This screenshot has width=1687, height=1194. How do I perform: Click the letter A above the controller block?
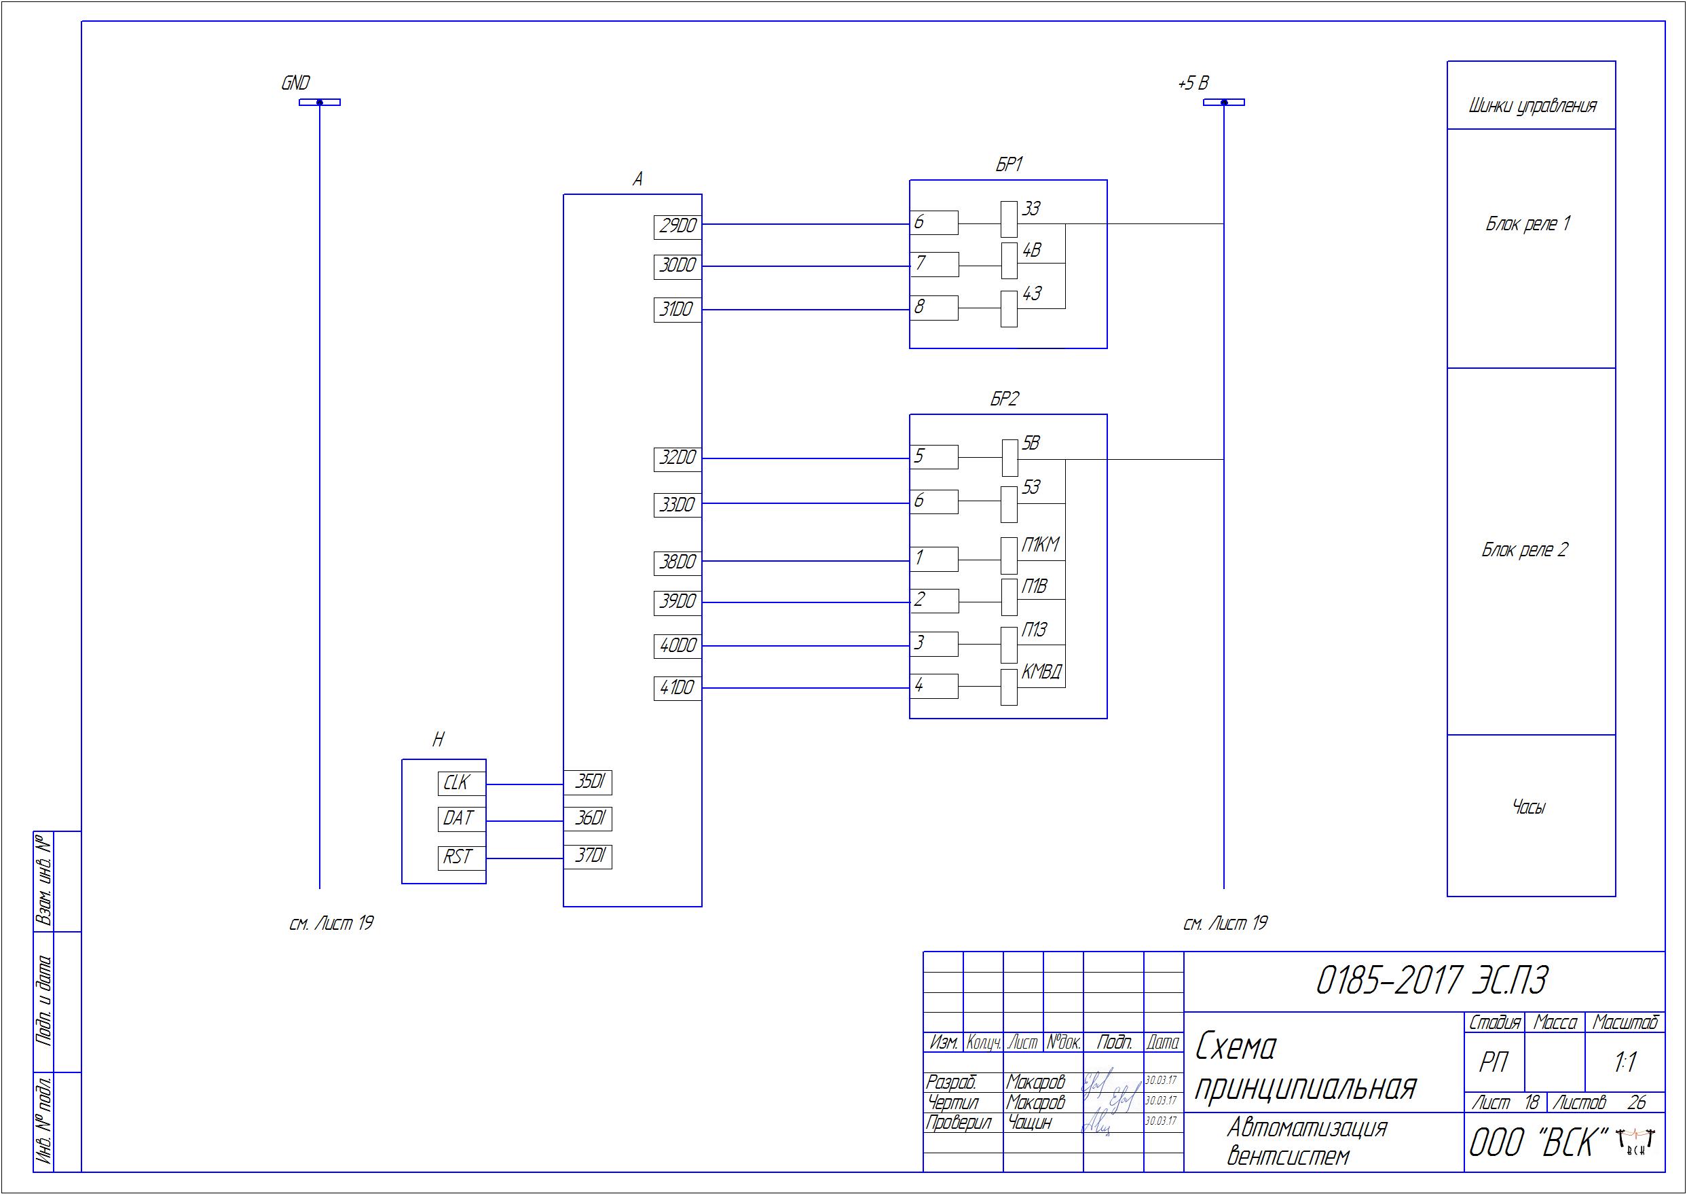(637, 179)
